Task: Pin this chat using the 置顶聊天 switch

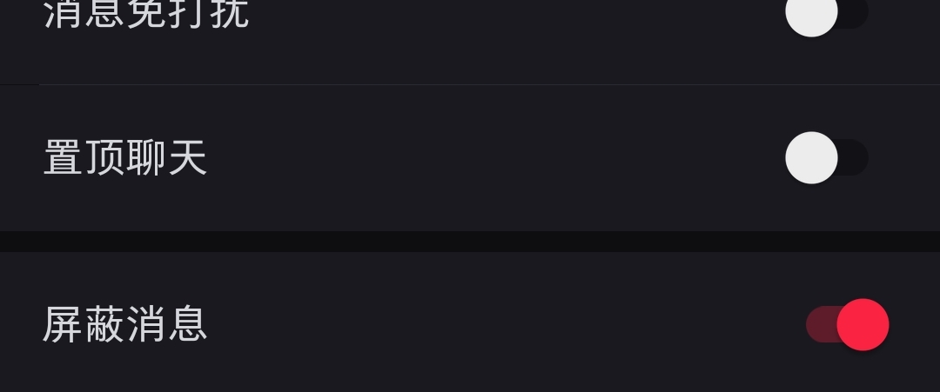Action: pyautogui.click(x=826, y=158)
